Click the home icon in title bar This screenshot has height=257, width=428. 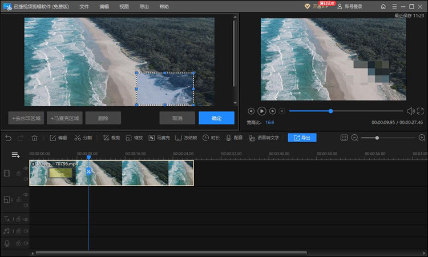[x=383, y=6]
